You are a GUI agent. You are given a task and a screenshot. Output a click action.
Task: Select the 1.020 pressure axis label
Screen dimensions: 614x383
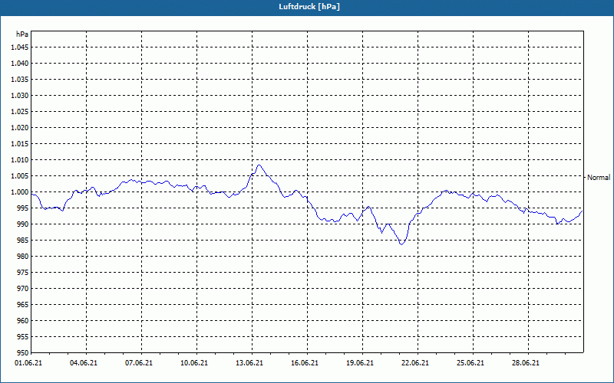(20, 127)
